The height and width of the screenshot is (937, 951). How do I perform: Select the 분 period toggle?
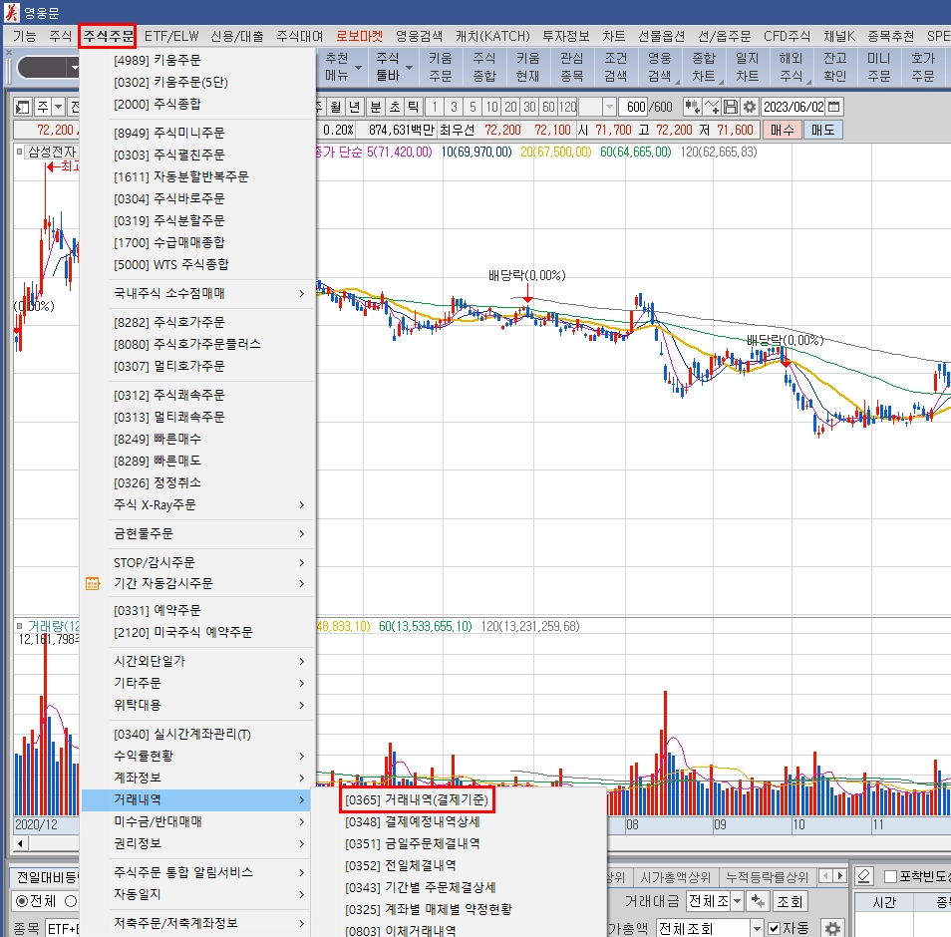[x=376, y=108]
